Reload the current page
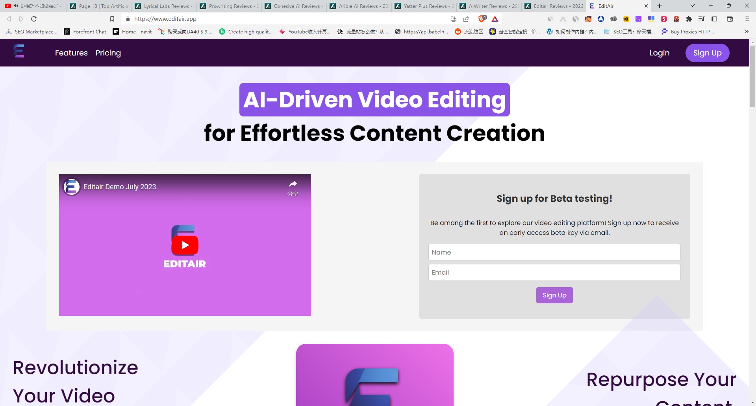 point(34,19)
